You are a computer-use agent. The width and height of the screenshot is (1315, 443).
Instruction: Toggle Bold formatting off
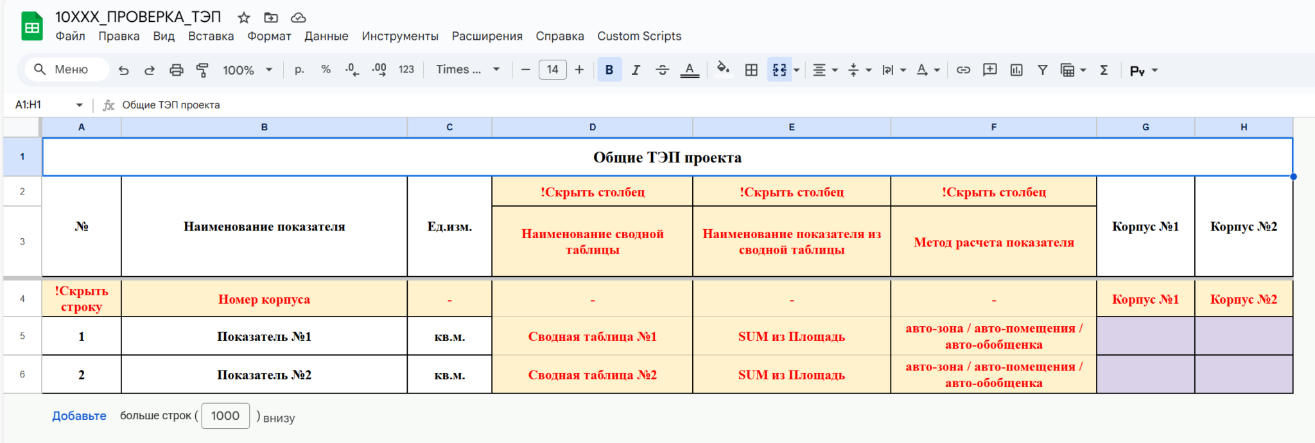(609, 70)
